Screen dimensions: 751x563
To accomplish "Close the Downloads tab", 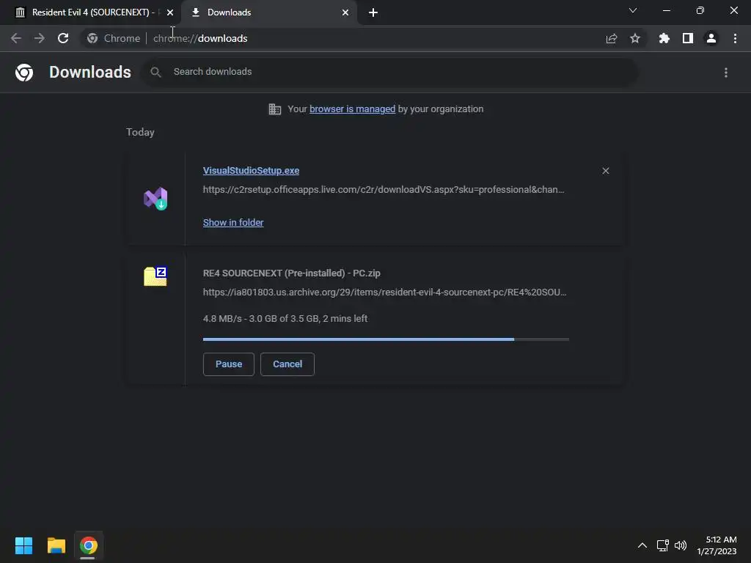I will (345, 12).
